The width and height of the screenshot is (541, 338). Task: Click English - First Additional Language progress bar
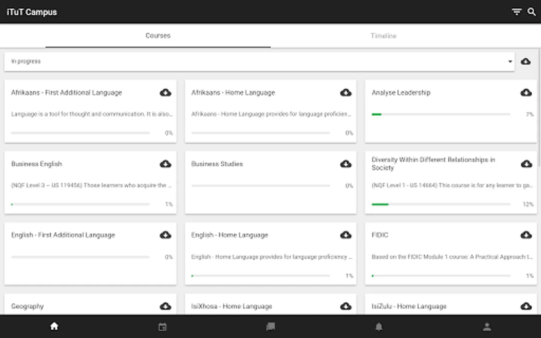point(80,257)
